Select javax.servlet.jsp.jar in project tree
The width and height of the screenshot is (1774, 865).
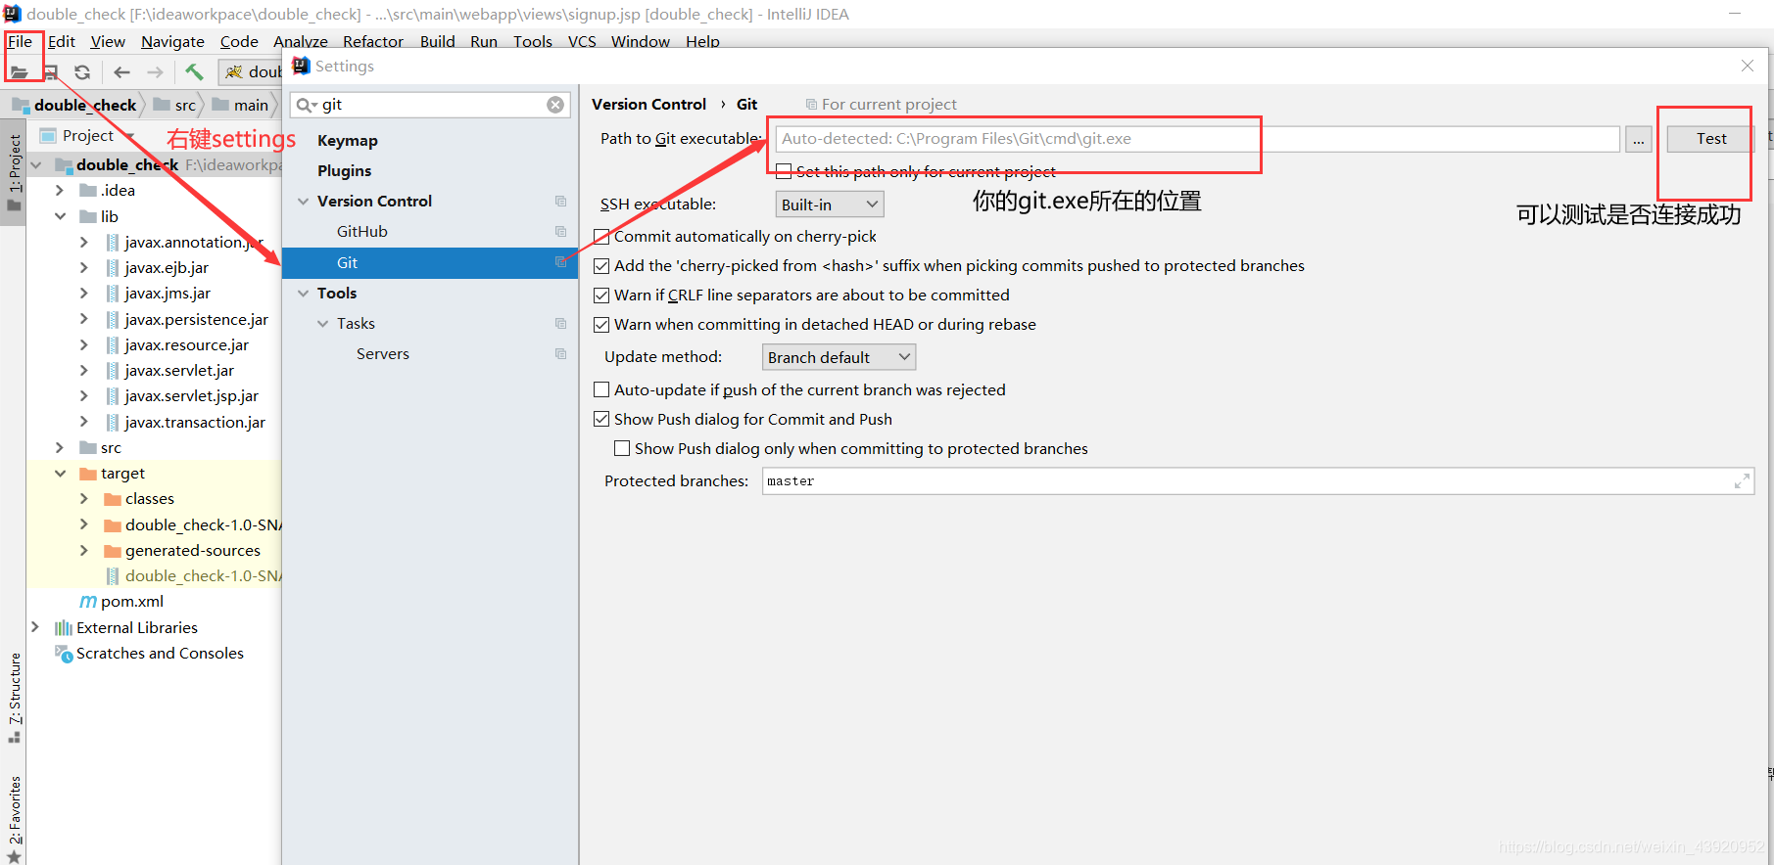coord(182,395)
